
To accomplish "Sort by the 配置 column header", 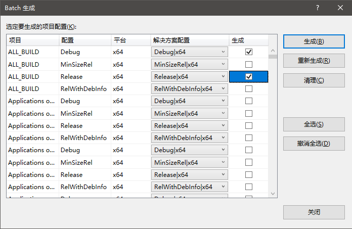I will [x=84, y=40].
